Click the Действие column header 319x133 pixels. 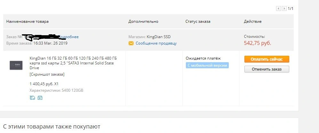(x=253, y=21)
